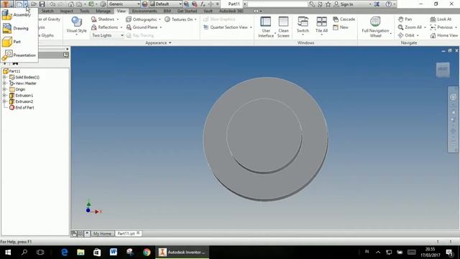Toggle Clean Screen mode

(283, 27)
